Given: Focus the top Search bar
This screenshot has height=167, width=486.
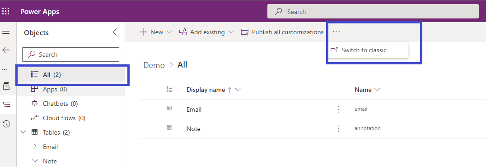Looking at the screenshot, I should point(373,12).
